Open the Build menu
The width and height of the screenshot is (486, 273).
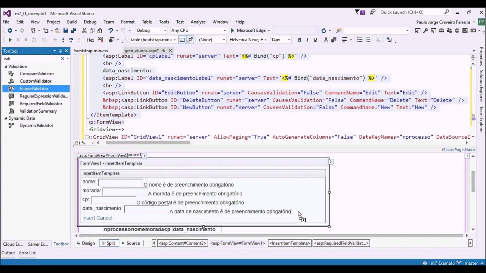click(72, 22)
